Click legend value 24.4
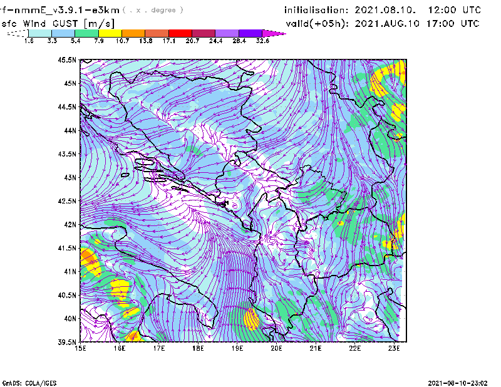 (215, 41)
